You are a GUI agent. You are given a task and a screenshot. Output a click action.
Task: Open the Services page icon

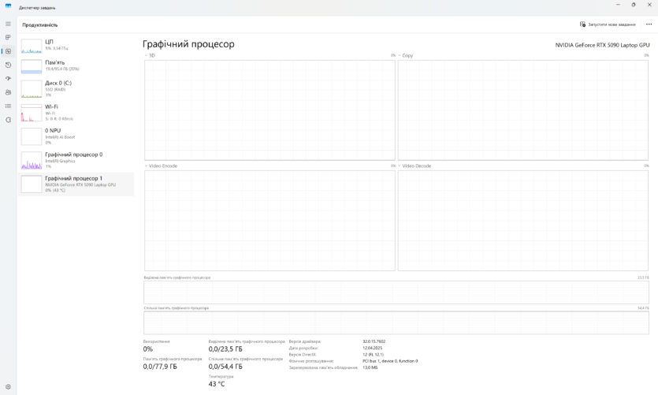[x=8, y=120]
